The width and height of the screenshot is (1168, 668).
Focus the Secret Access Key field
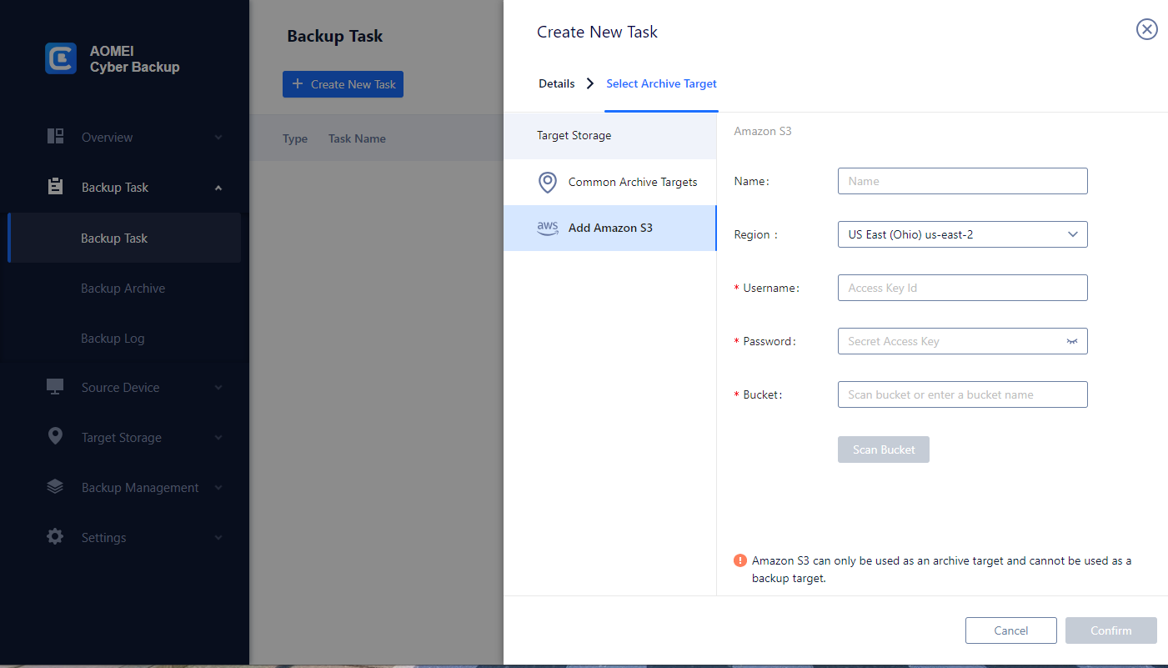pos(963,341)
